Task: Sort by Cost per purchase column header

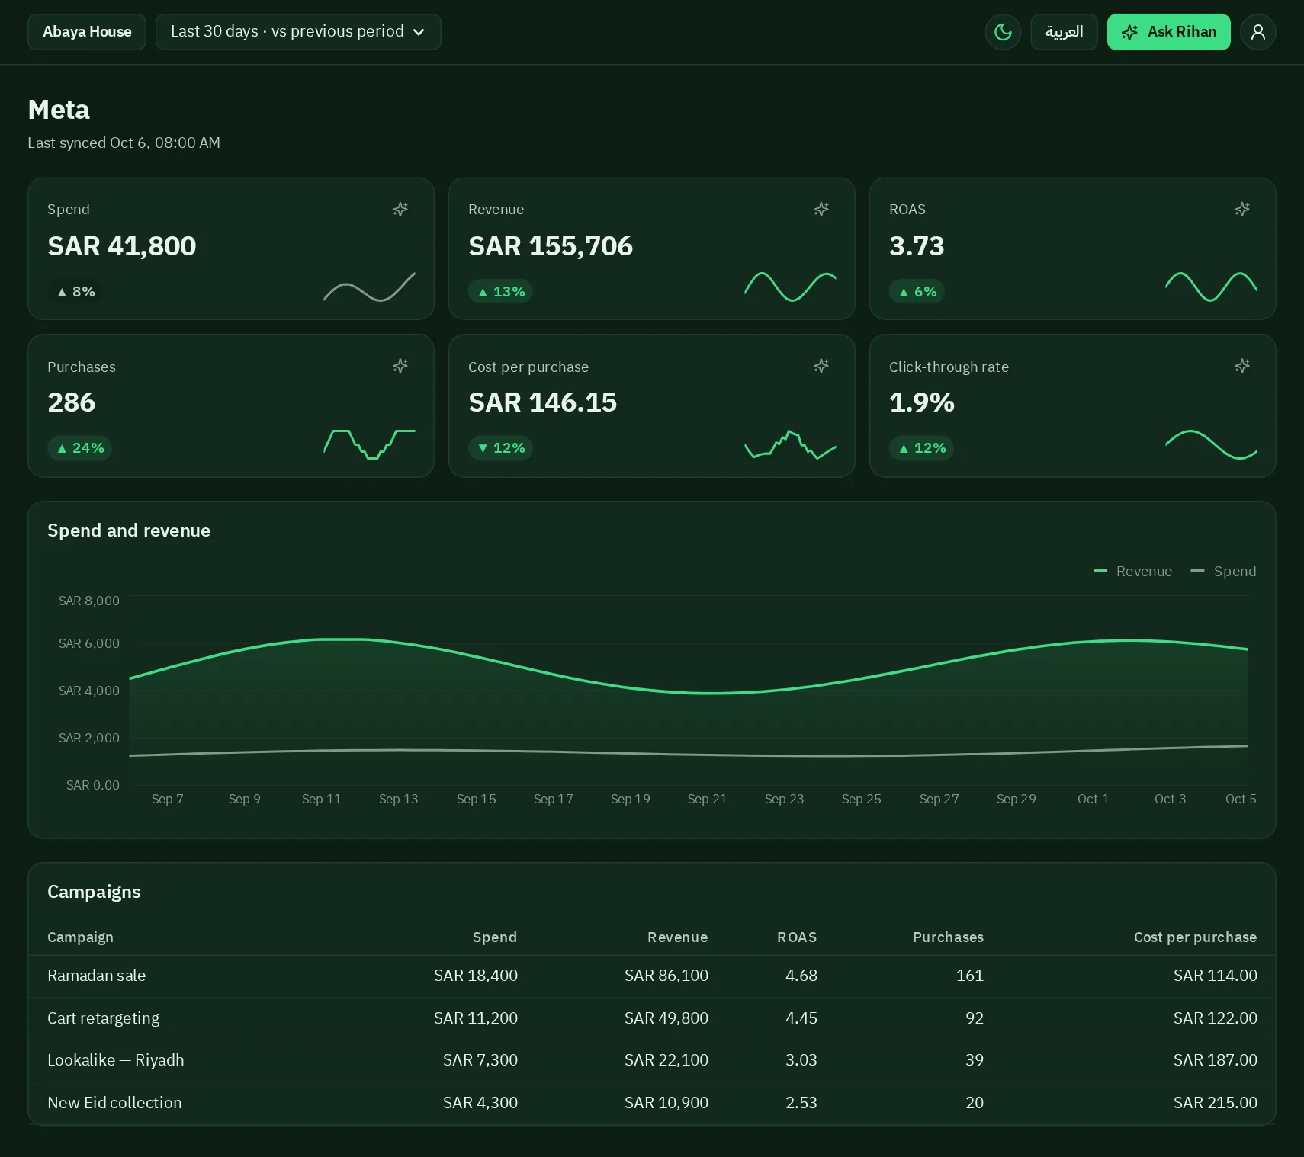Action: tap(1195, 937)
